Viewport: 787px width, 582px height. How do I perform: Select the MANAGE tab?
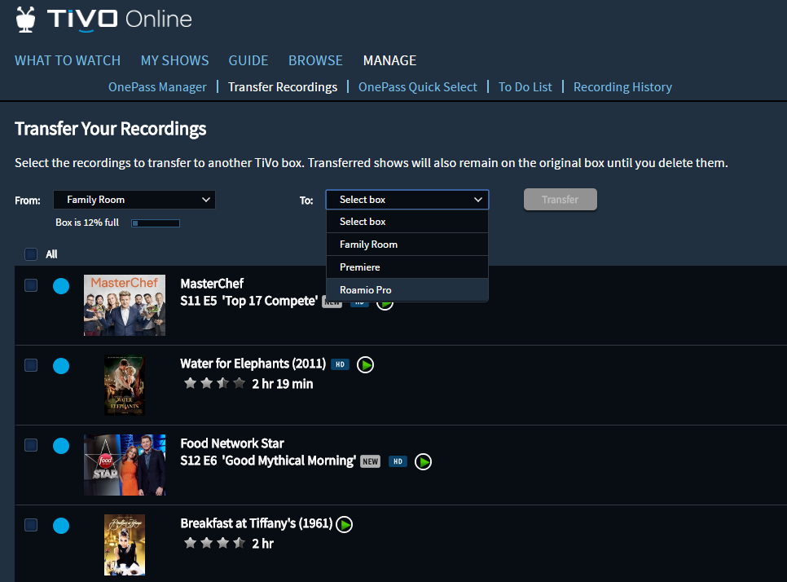(390, 61)
